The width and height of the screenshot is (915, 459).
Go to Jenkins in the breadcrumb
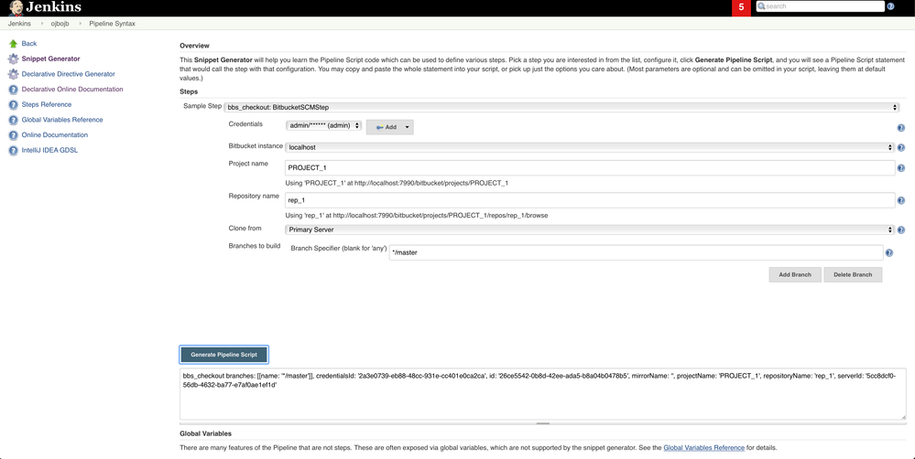(x=19, y=24)
